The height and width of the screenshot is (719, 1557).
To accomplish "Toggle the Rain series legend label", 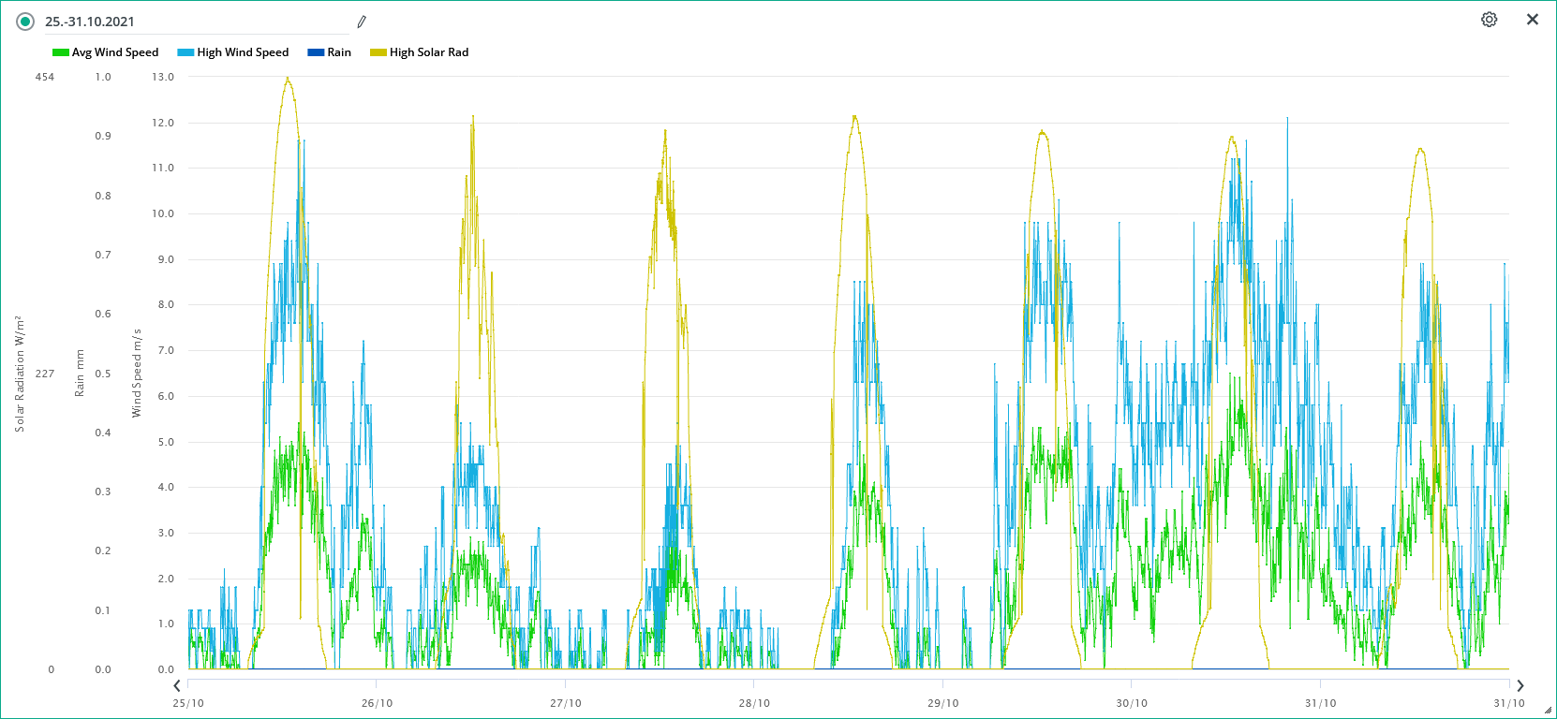I will (339, 52).
